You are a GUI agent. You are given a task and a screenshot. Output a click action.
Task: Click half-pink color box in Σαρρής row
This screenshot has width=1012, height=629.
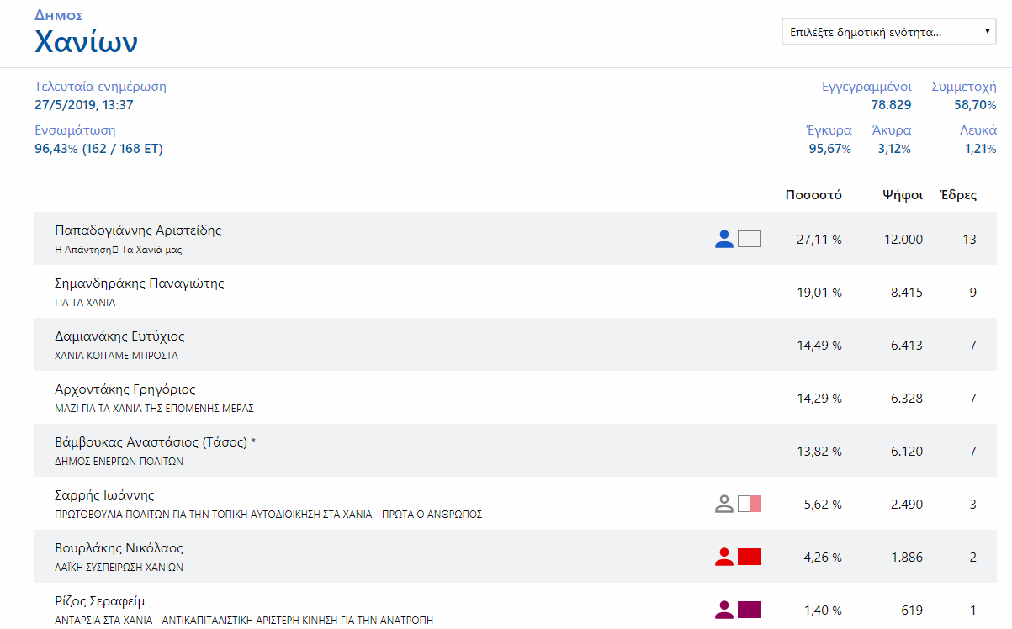[x=750, y=504]
